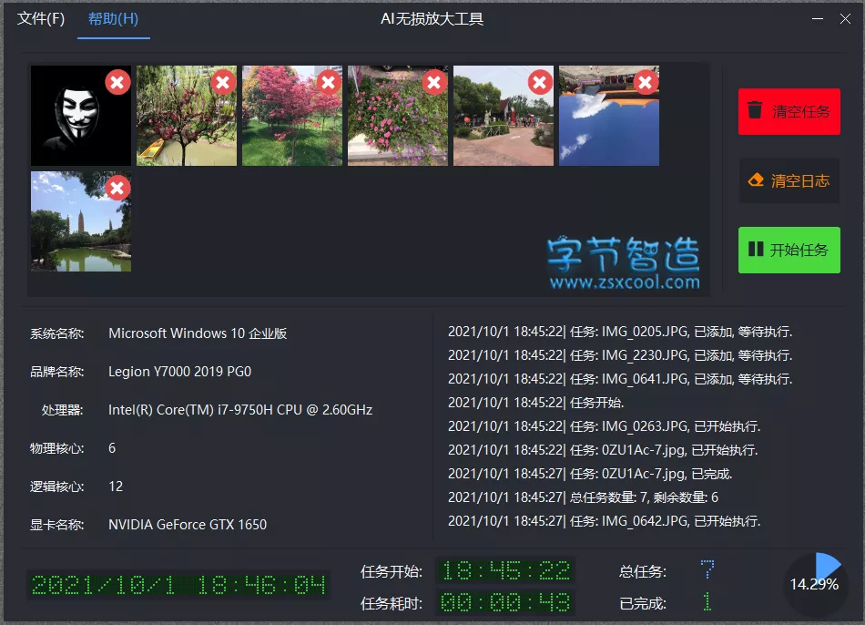Click the 清空日志 clear log button

pyautogui.click(x=789, y=180)
